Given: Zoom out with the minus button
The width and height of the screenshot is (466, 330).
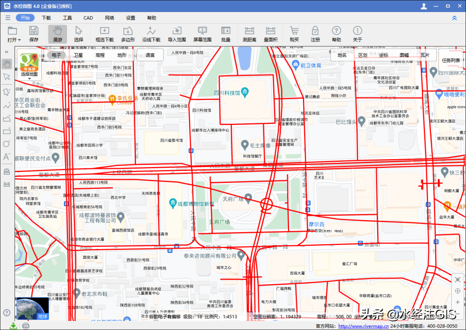Looking at the screenshot, I should click(458, 314).
